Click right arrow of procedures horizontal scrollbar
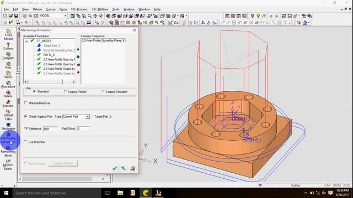The width and height of the screenshot is (353, 198). click(73, 82)
